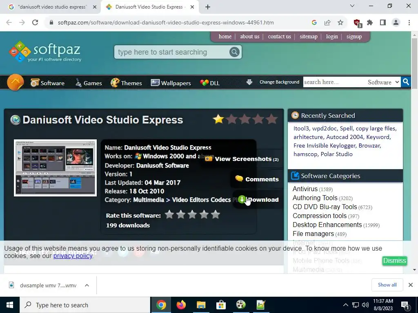Open Chrome's three-dot menu
The image size is (418, 313).
pos(409,23)
